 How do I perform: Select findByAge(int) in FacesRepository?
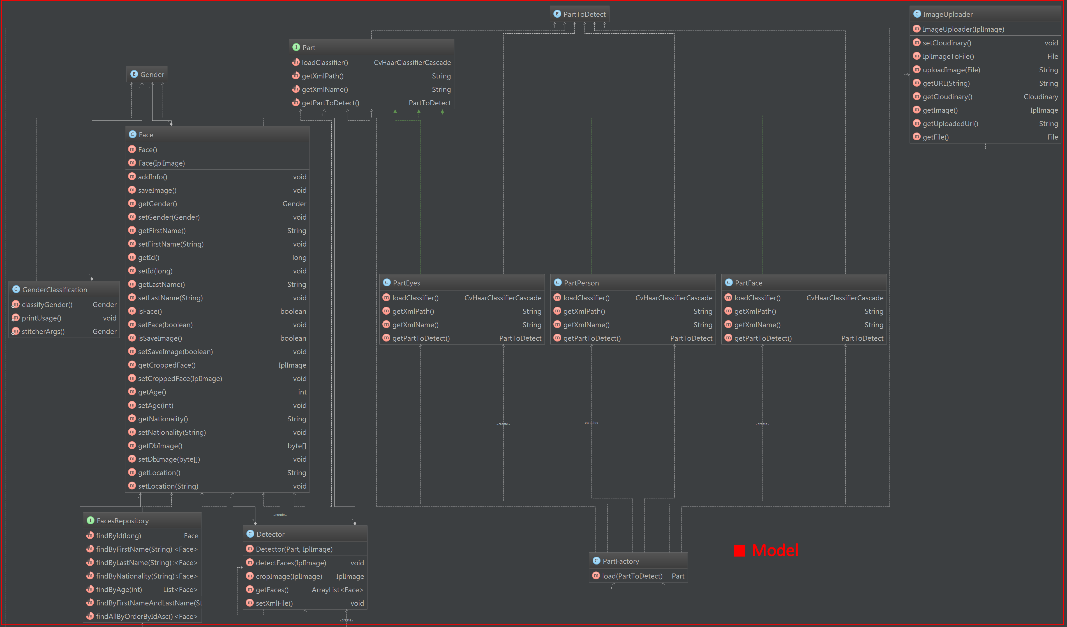click(119, 589)
